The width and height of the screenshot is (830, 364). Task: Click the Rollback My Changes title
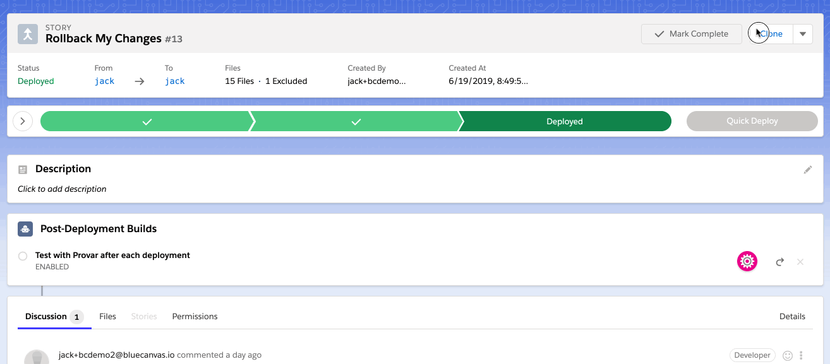click(104, 38)
